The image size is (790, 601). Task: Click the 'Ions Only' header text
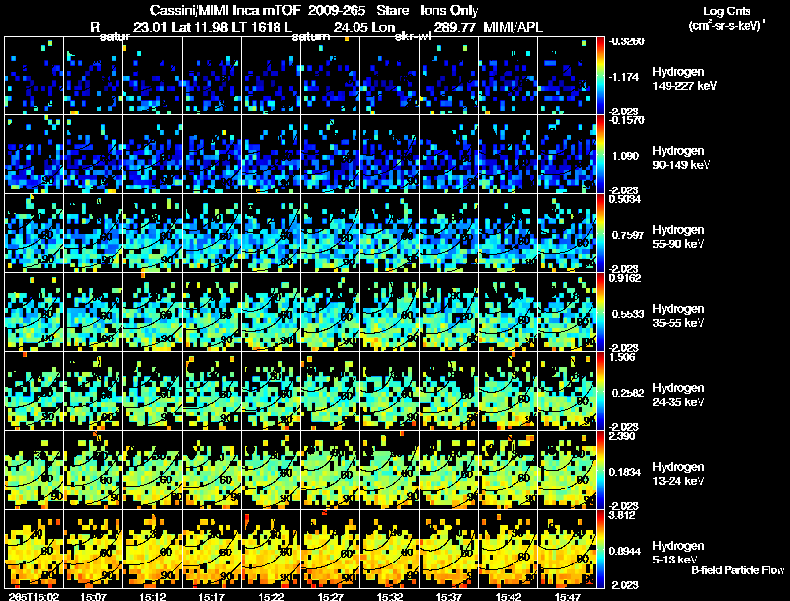click(449, 10)
